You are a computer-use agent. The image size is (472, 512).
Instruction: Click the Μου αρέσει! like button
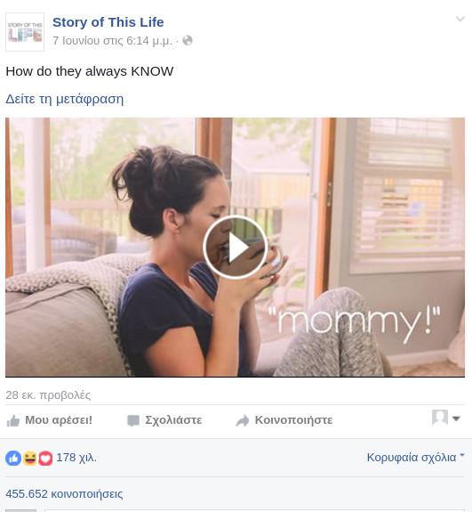[50, 420]
